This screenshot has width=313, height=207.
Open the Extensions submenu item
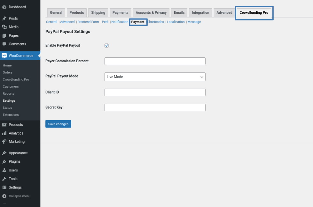(11, 115)
